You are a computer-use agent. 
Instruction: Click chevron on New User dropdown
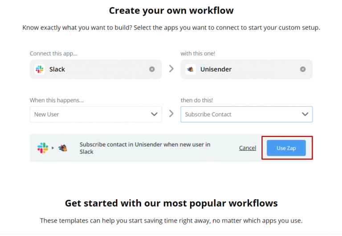(154, 114)
